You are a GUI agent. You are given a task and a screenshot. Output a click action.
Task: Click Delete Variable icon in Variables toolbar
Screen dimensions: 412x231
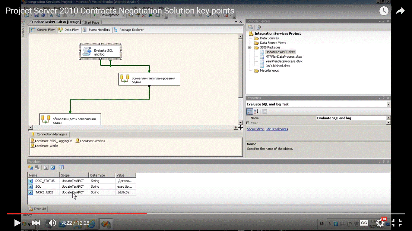tap(37, 168)
